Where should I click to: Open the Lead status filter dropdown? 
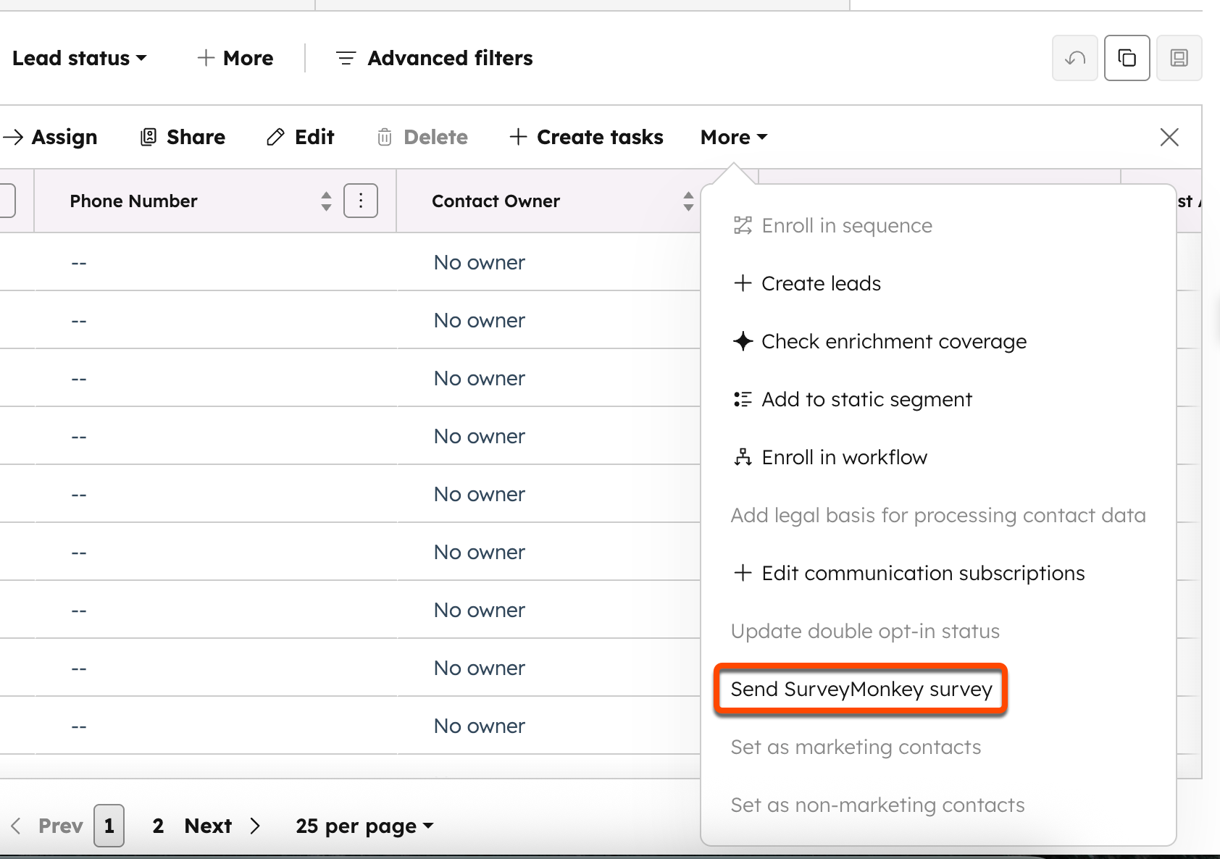click(x=80, y=58)
